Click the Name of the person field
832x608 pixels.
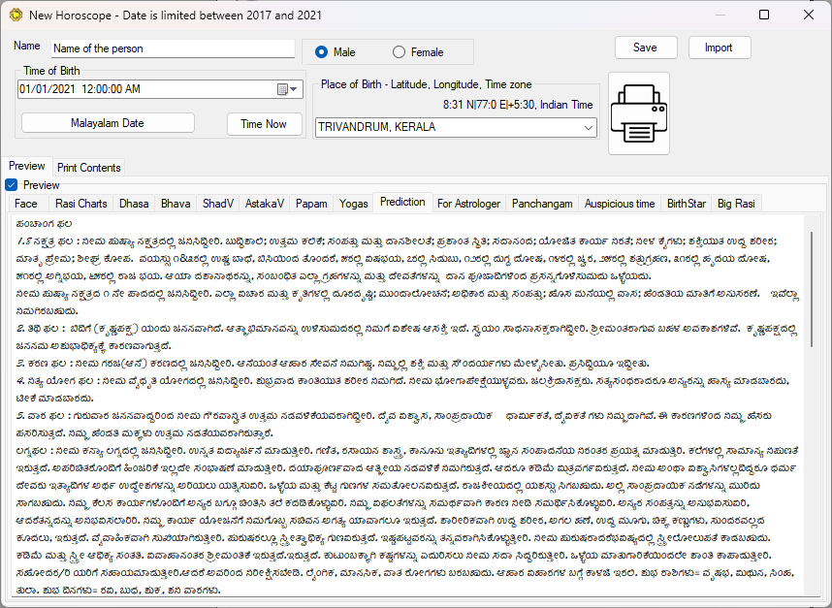coord(173,48)
